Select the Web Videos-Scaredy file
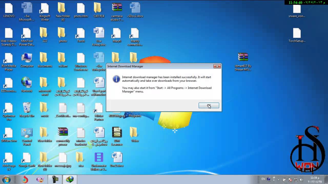 pyautogui.click(x=9, y=37)
